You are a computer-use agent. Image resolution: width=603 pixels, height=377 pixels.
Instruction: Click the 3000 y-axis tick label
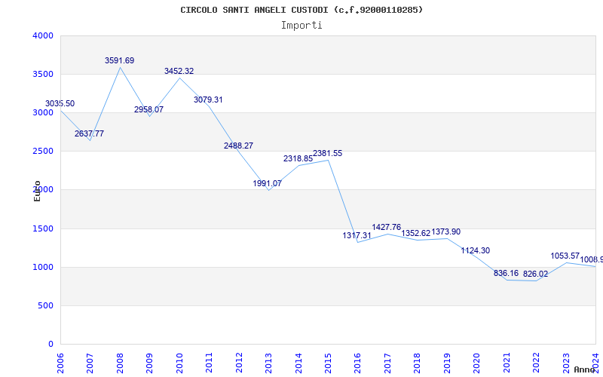pyautogui.click(x=43, y=112)
